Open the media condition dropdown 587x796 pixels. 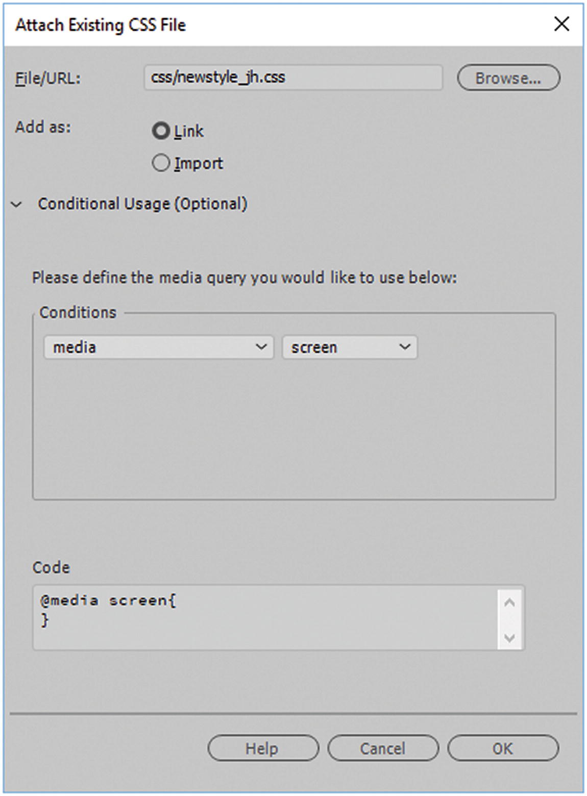click(159, 347)
